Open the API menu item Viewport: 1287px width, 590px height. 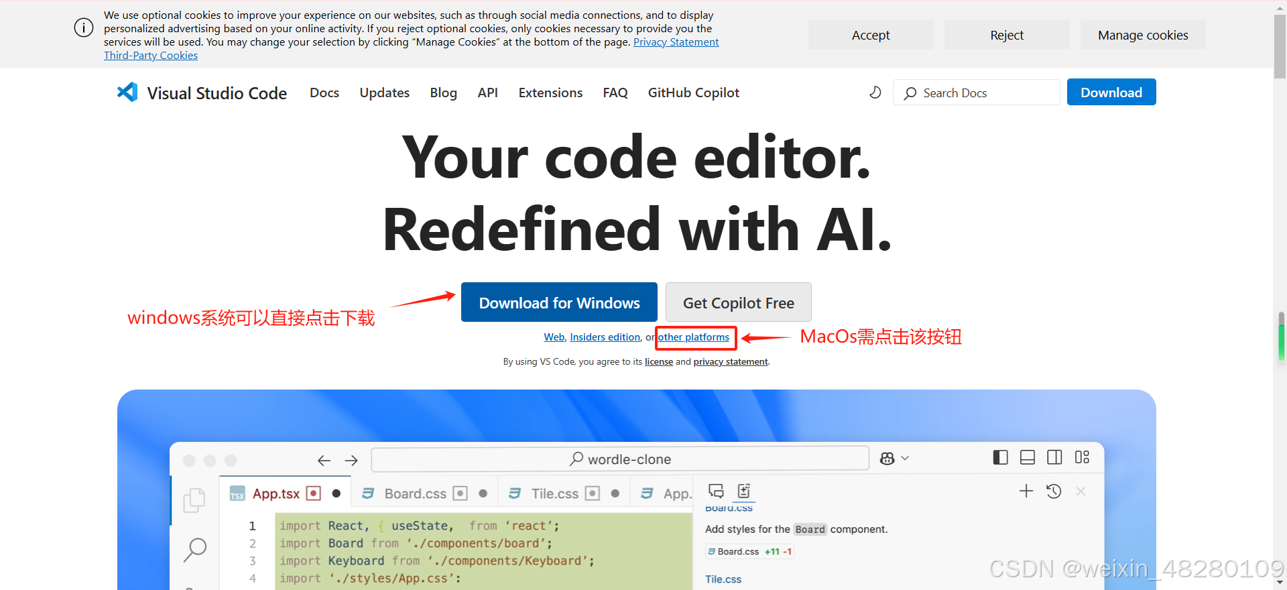(x=488, y=93)
